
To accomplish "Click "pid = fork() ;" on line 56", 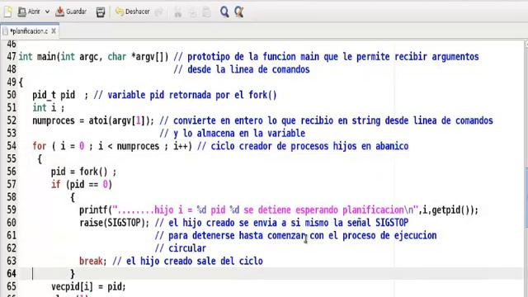I will click(x=84, y=172).
